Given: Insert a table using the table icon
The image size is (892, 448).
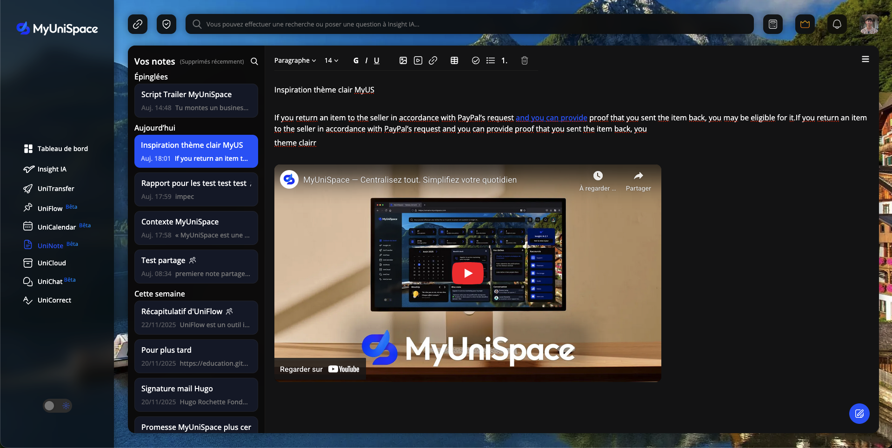Looking at the screenshot, I should click(454, 60).
